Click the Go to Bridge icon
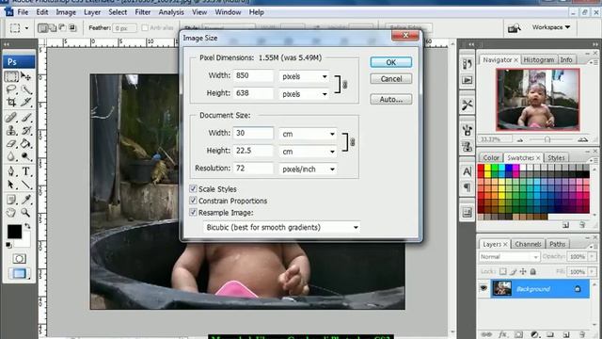Image resolution: width=602 pixels, height=339 pixels. (x=515, y=28)
